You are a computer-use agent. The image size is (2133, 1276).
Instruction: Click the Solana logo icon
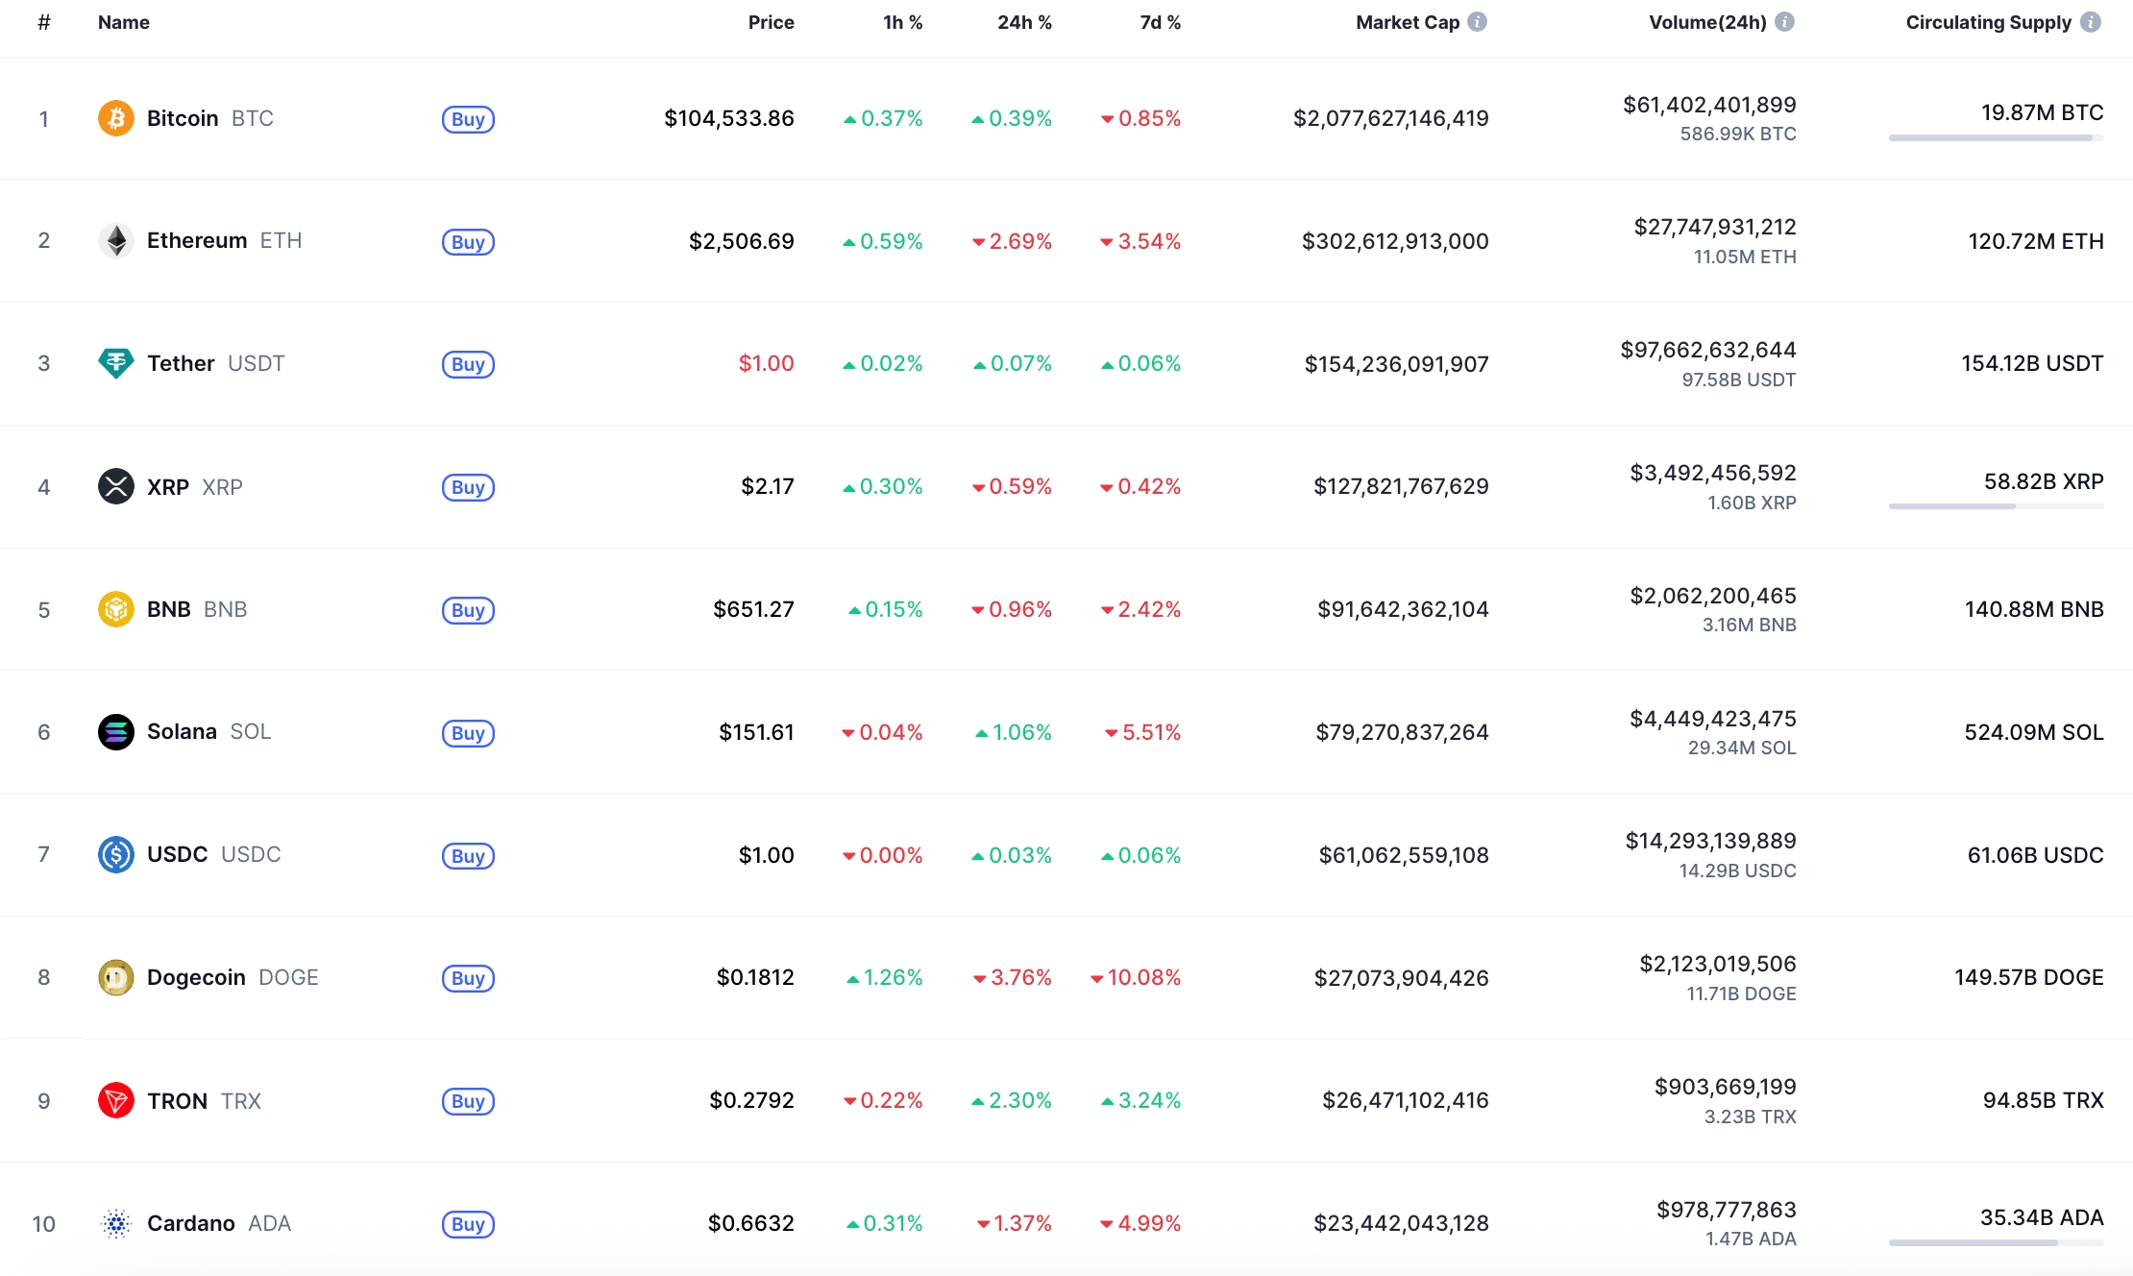[116, 732]
